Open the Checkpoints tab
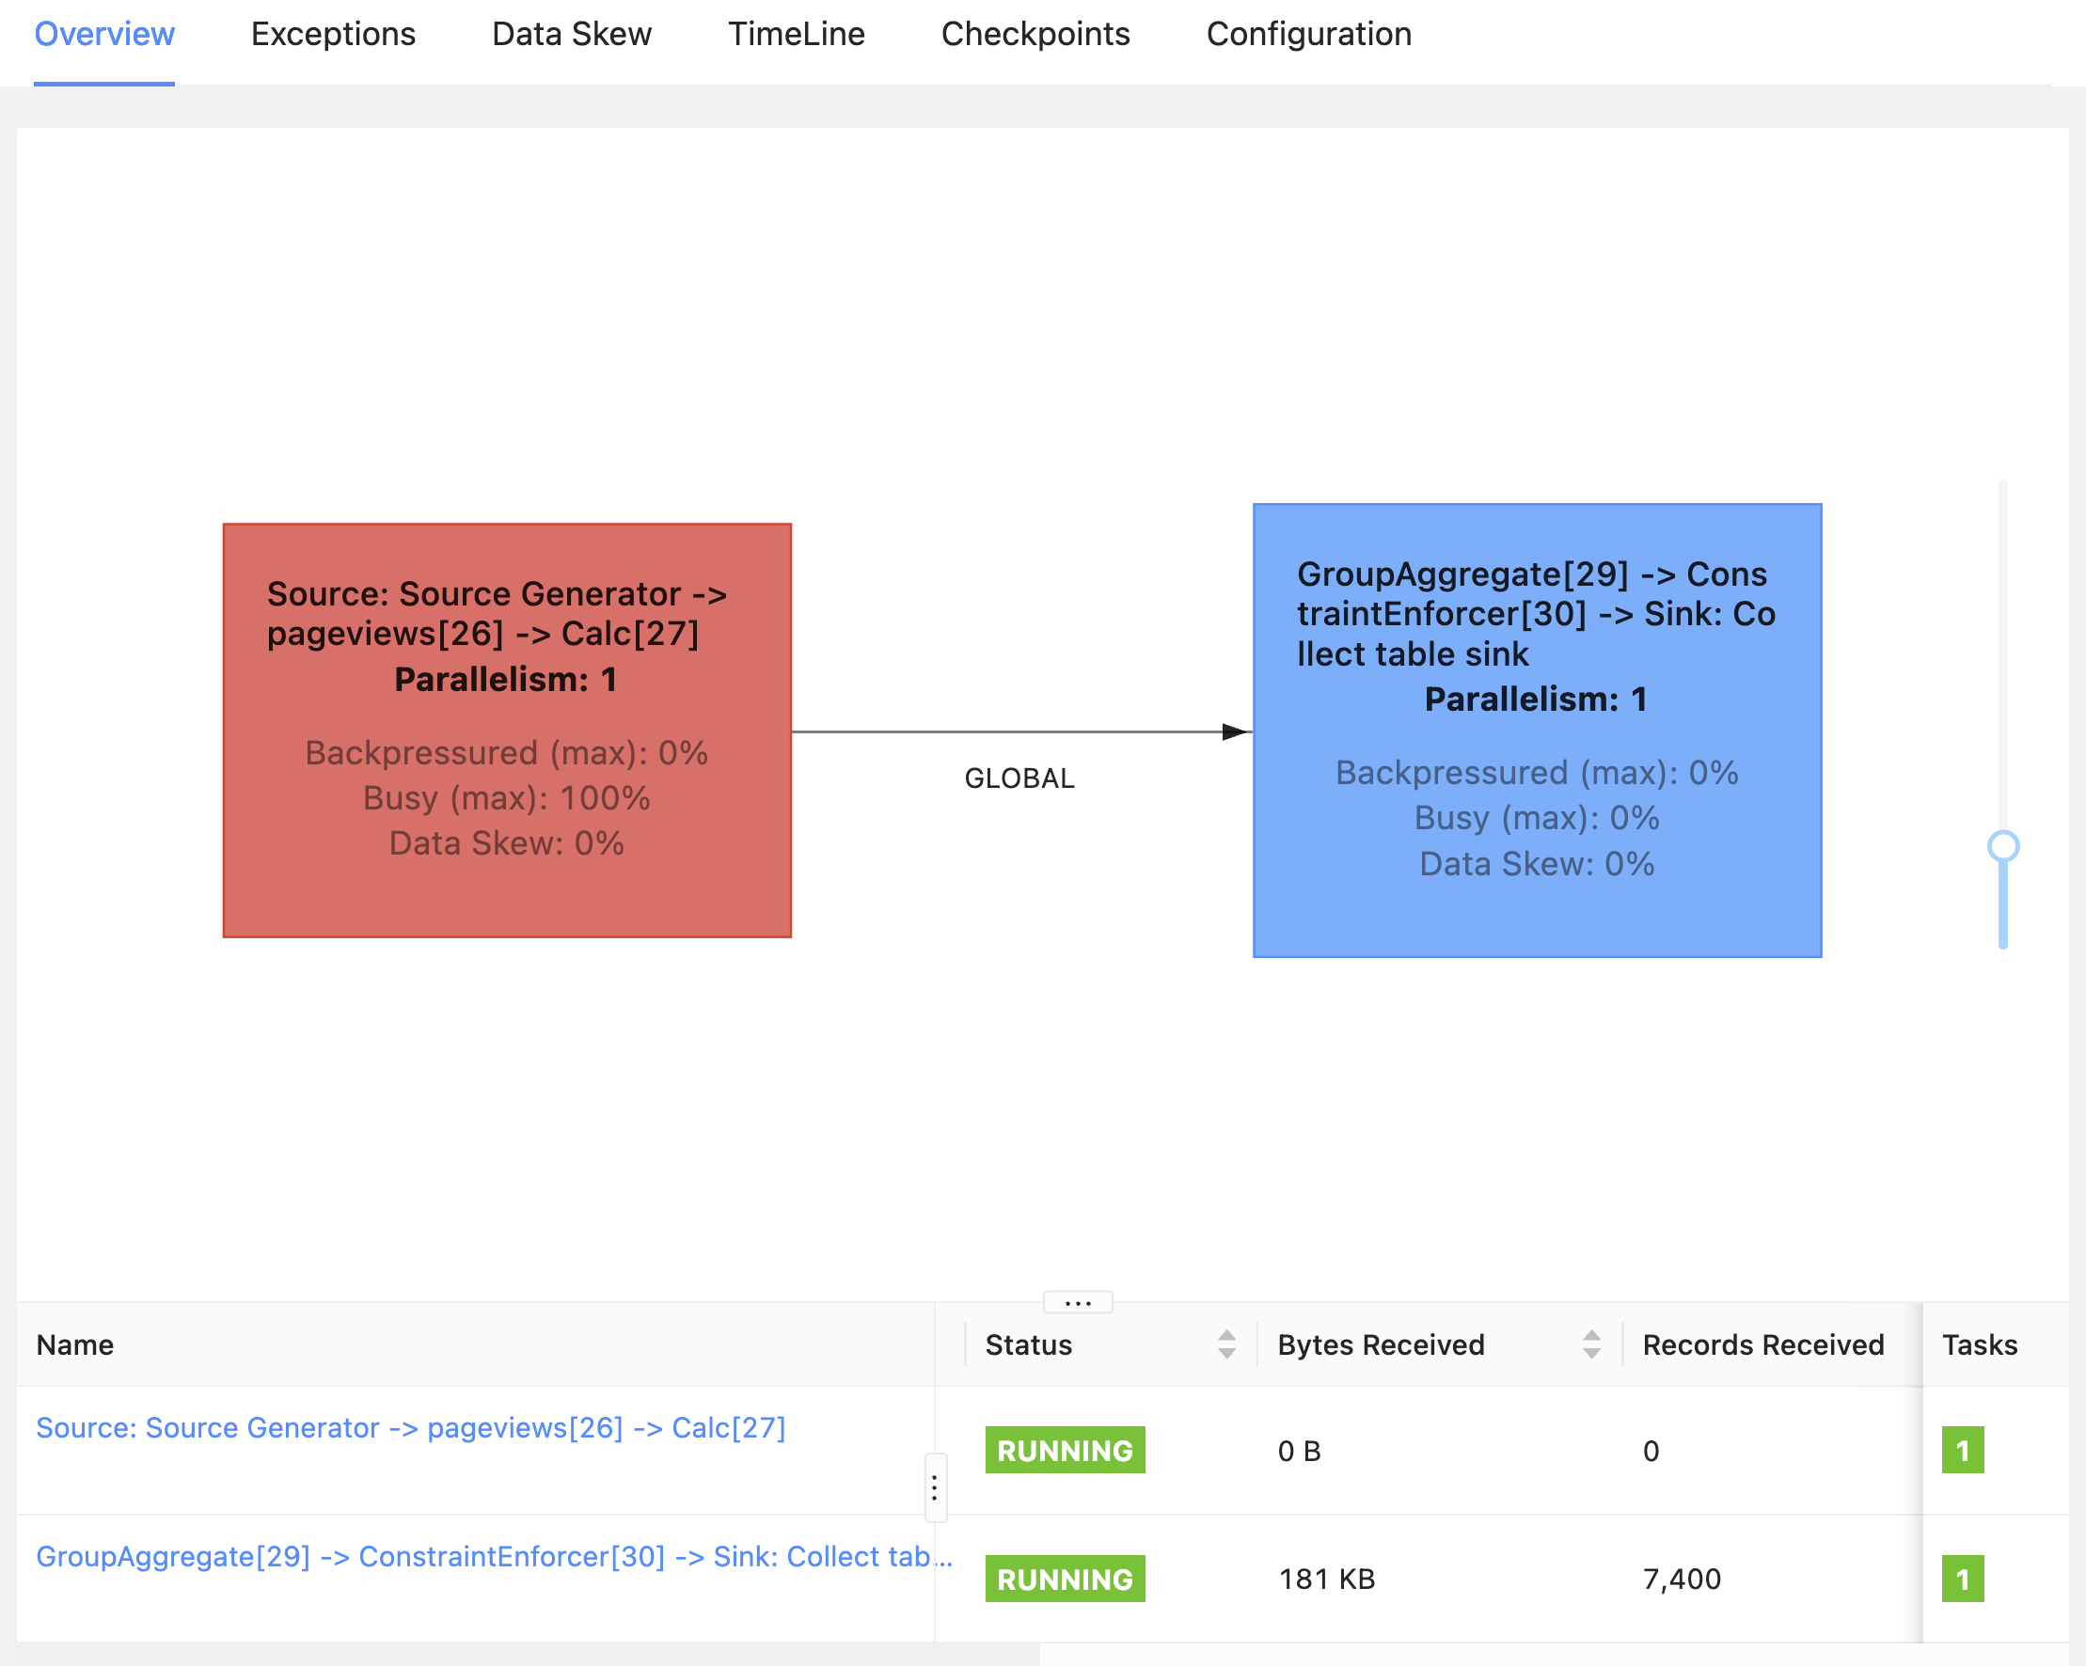The image size is (2086, 1666). pos(1035,35)
